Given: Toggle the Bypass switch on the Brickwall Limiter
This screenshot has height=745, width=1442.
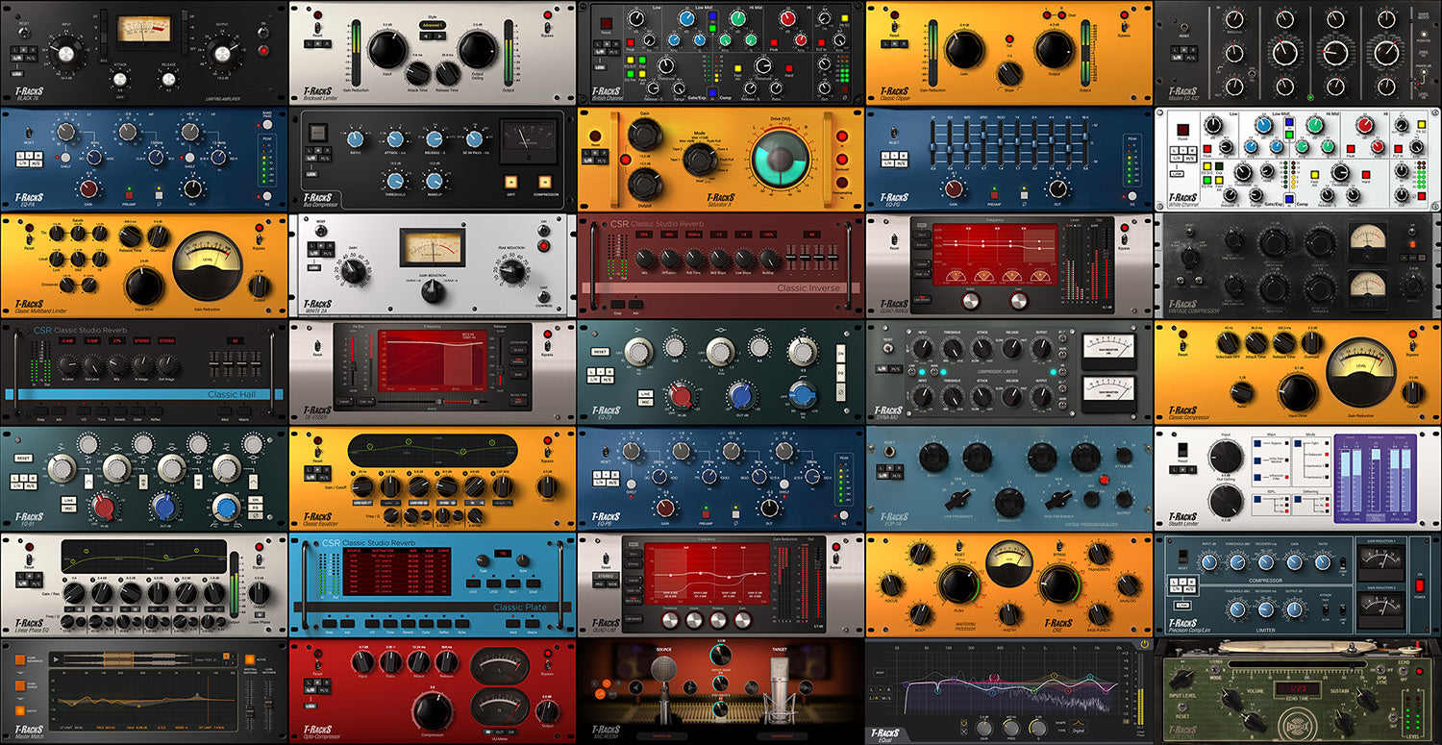Looking at the screenshot, I should [548, 29].
